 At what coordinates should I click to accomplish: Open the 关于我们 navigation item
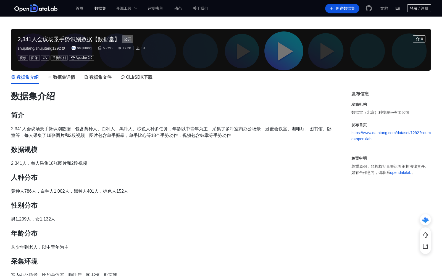coord(201,9)
